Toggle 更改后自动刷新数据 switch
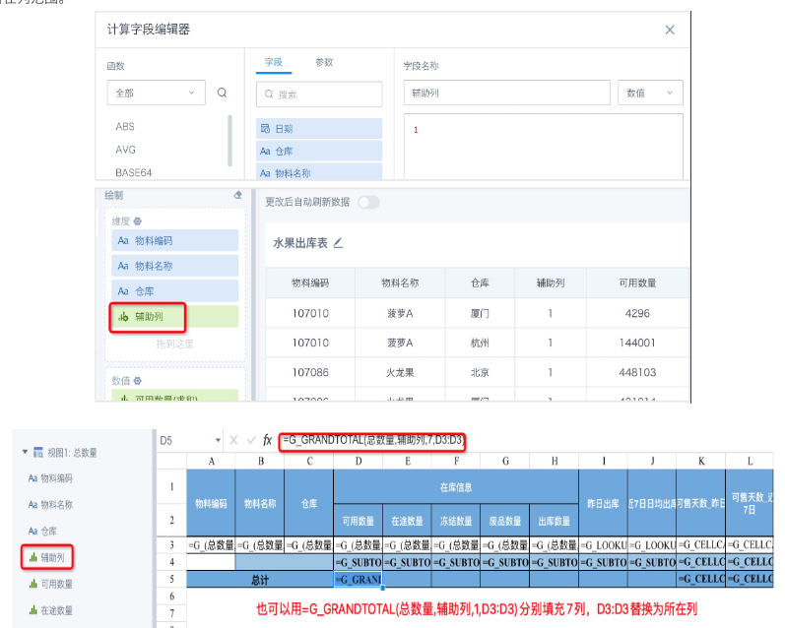This screenshot has height=628, width=785. (x=369, y=202)
